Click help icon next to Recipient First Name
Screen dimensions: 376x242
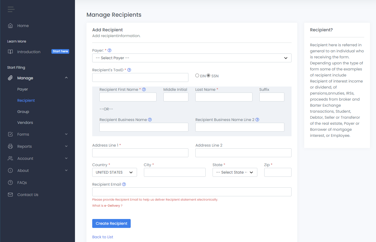click(x=144, y=89)
